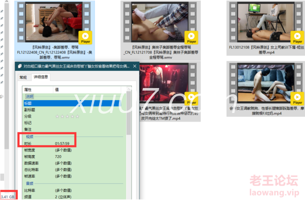Select the FL13012108 .mp4 file thumbnail
The width and height of the screenshot is (305, 200).
pyautogui.click(x=266, y=28)
